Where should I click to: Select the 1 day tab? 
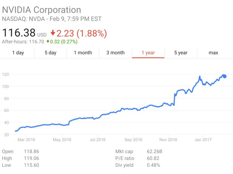18,53
